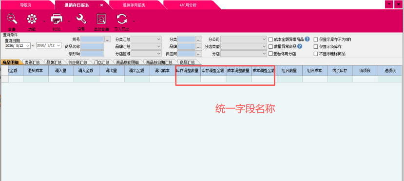Click the 调入量 column header

pyautogui.click(x=61, y=71)
